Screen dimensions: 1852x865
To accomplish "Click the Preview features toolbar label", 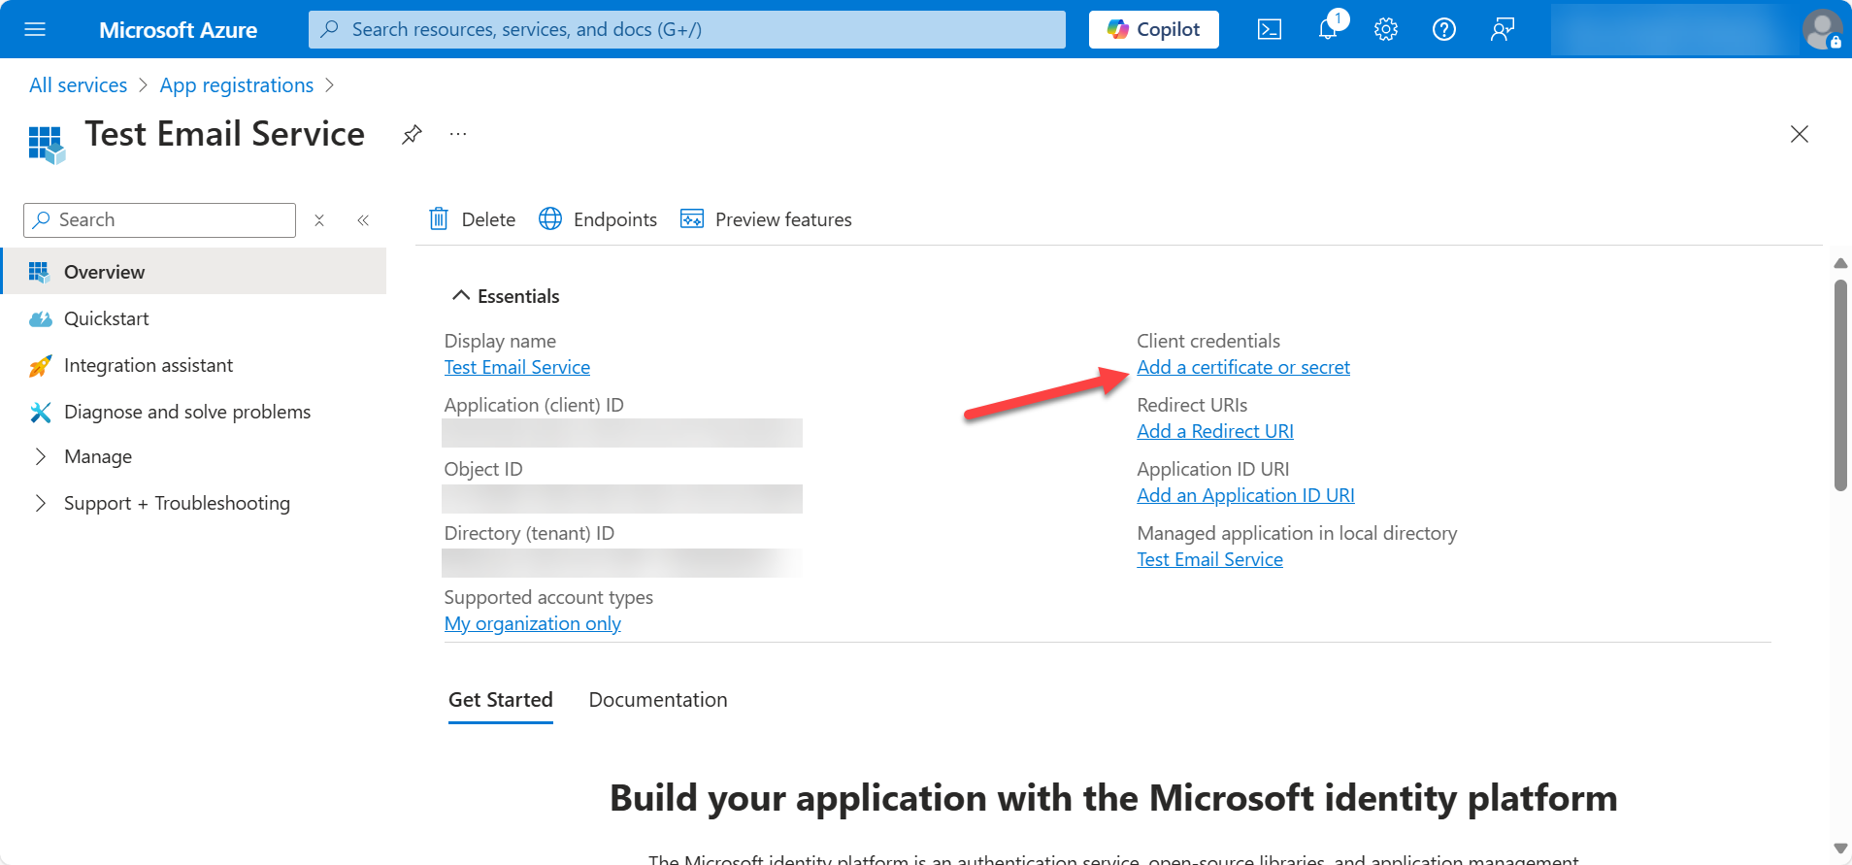I will click(783, 219).
